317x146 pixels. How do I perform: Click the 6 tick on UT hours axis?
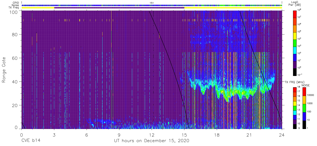coord(87,135)
